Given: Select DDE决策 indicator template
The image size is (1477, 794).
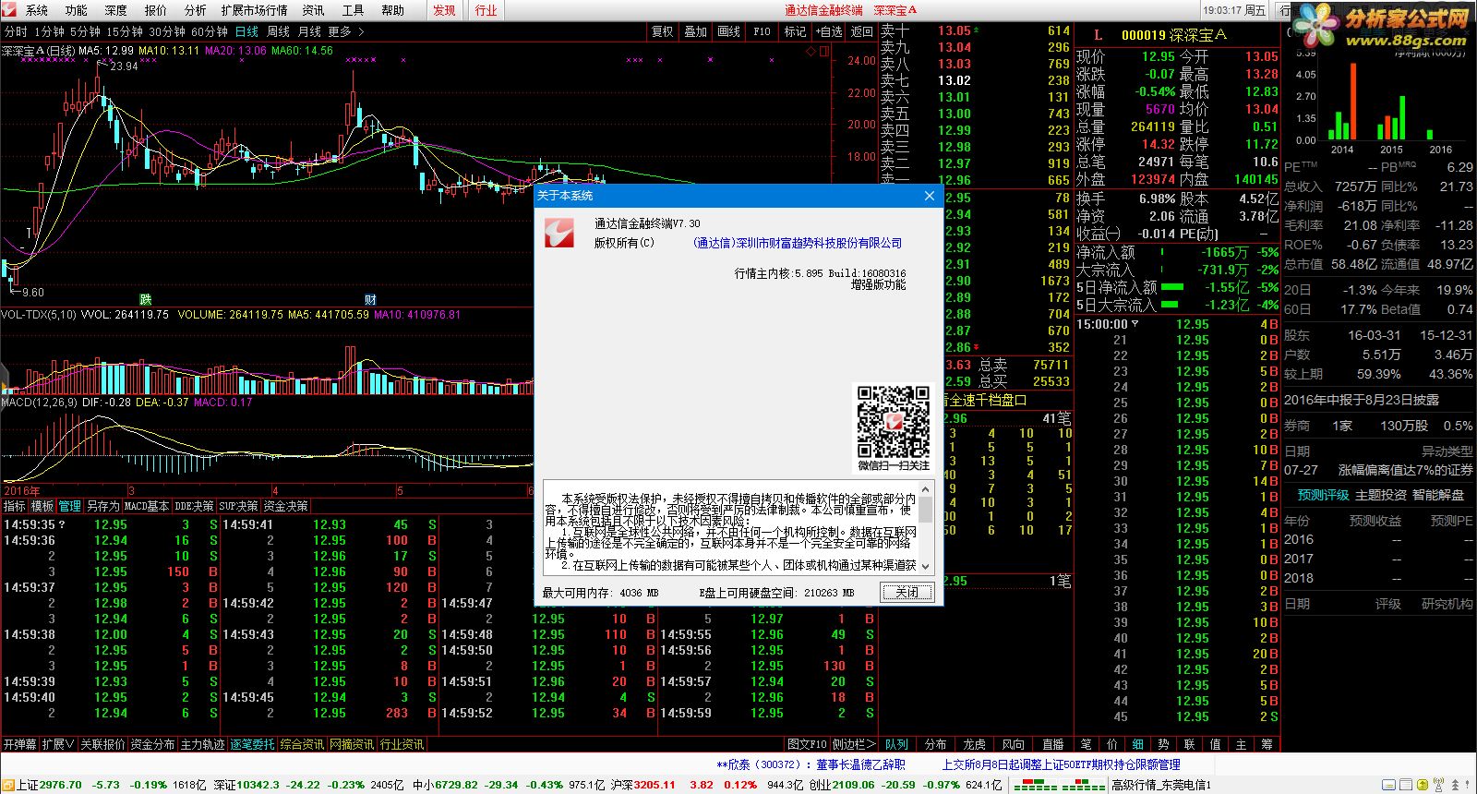Looking at the screenshot, I should pyautogui.click(x=195, y=506).
